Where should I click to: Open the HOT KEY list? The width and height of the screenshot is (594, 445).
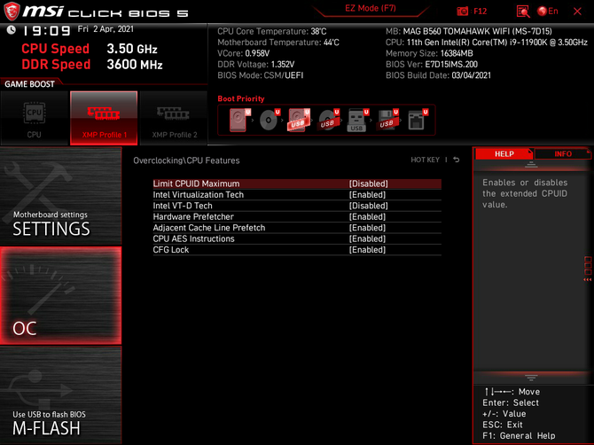[425, 160]
